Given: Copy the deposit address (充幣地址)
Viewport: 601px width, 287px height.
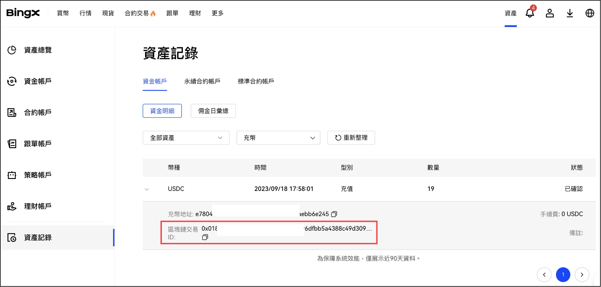Looking at the screenshot, I should point(334,214).
